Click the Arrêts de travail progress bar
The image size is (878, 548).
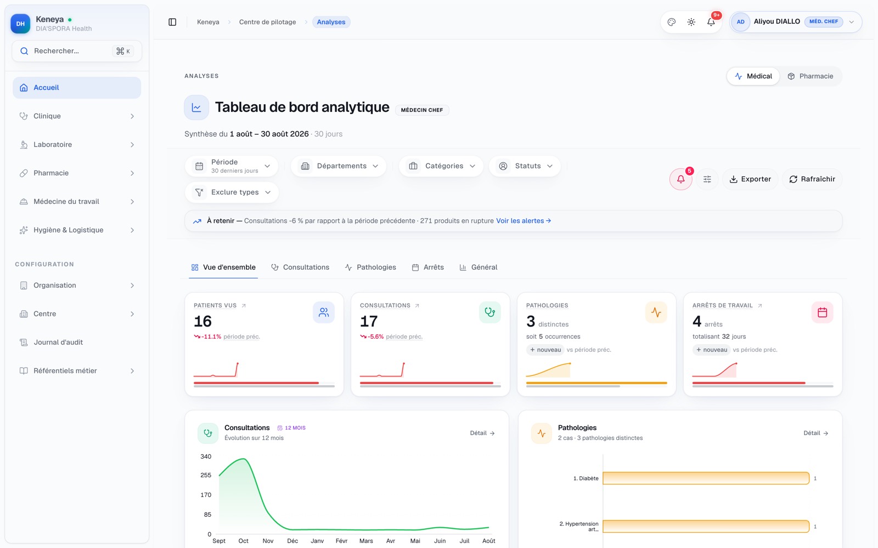click(x=749, y=383)
